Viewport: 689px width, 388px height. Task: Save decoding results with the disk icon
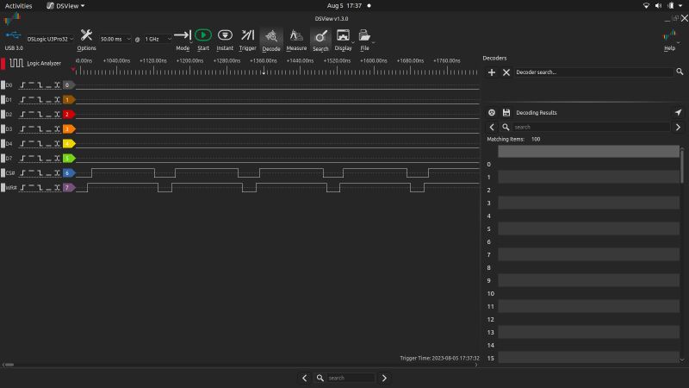[506, 113]
